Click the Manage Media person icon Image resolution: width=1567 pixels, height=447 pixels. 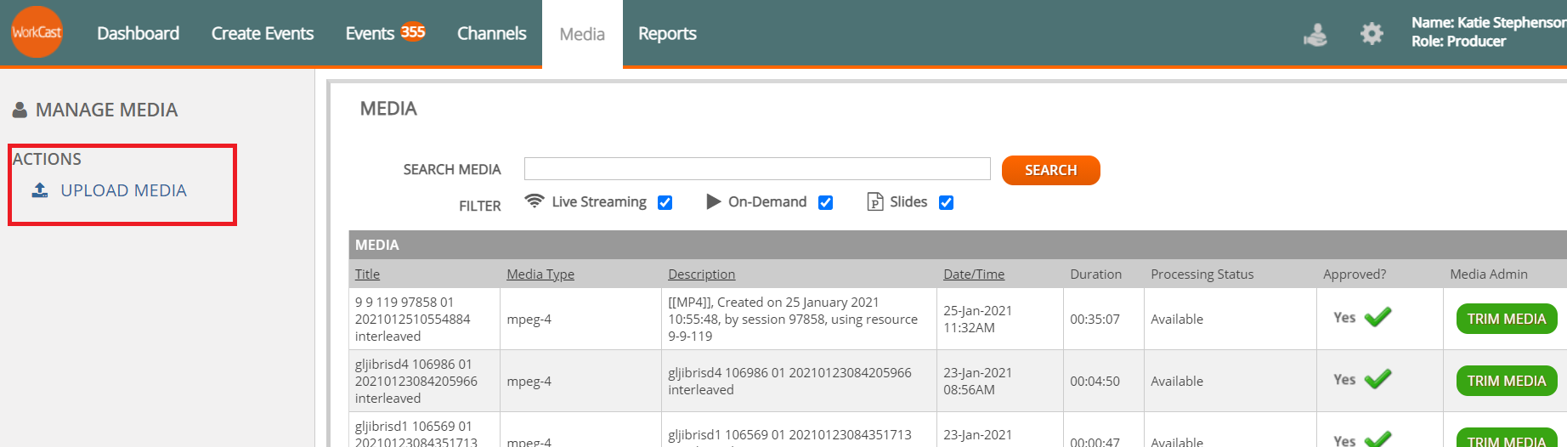20,110
